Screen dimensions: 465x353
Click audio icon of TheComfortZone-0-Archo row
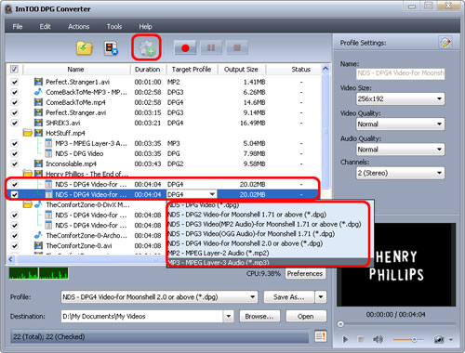coord(38,235)
